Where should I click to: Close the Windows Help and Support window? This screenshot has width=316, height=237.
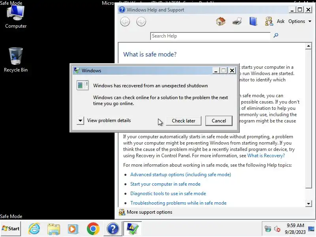pyautogui.click(x=308, y=9)
